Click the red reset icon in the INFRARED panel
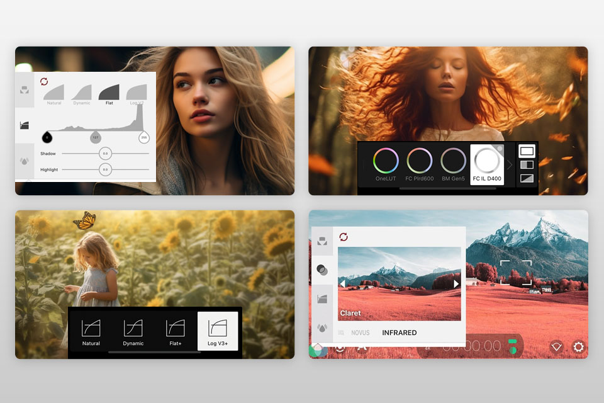Image resolution: width=604 pixels, height=403 pixels. (344, 237)
